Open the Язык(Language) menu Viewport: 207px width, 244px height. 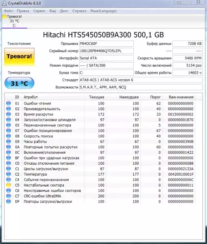pyautogui.click(x=103, y=11)
